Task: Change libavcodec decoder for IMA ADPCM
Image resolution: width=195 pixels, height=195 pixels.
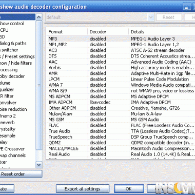Action: pos(100,102)
